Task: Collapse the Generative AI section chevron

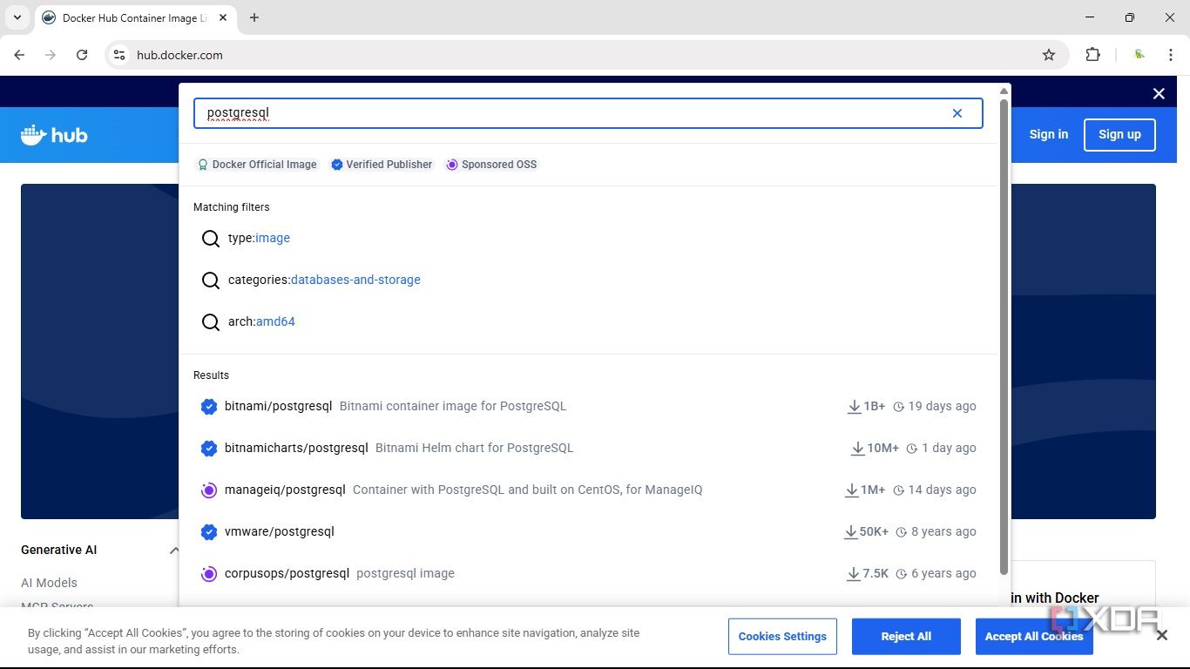Action: point(174,550)
